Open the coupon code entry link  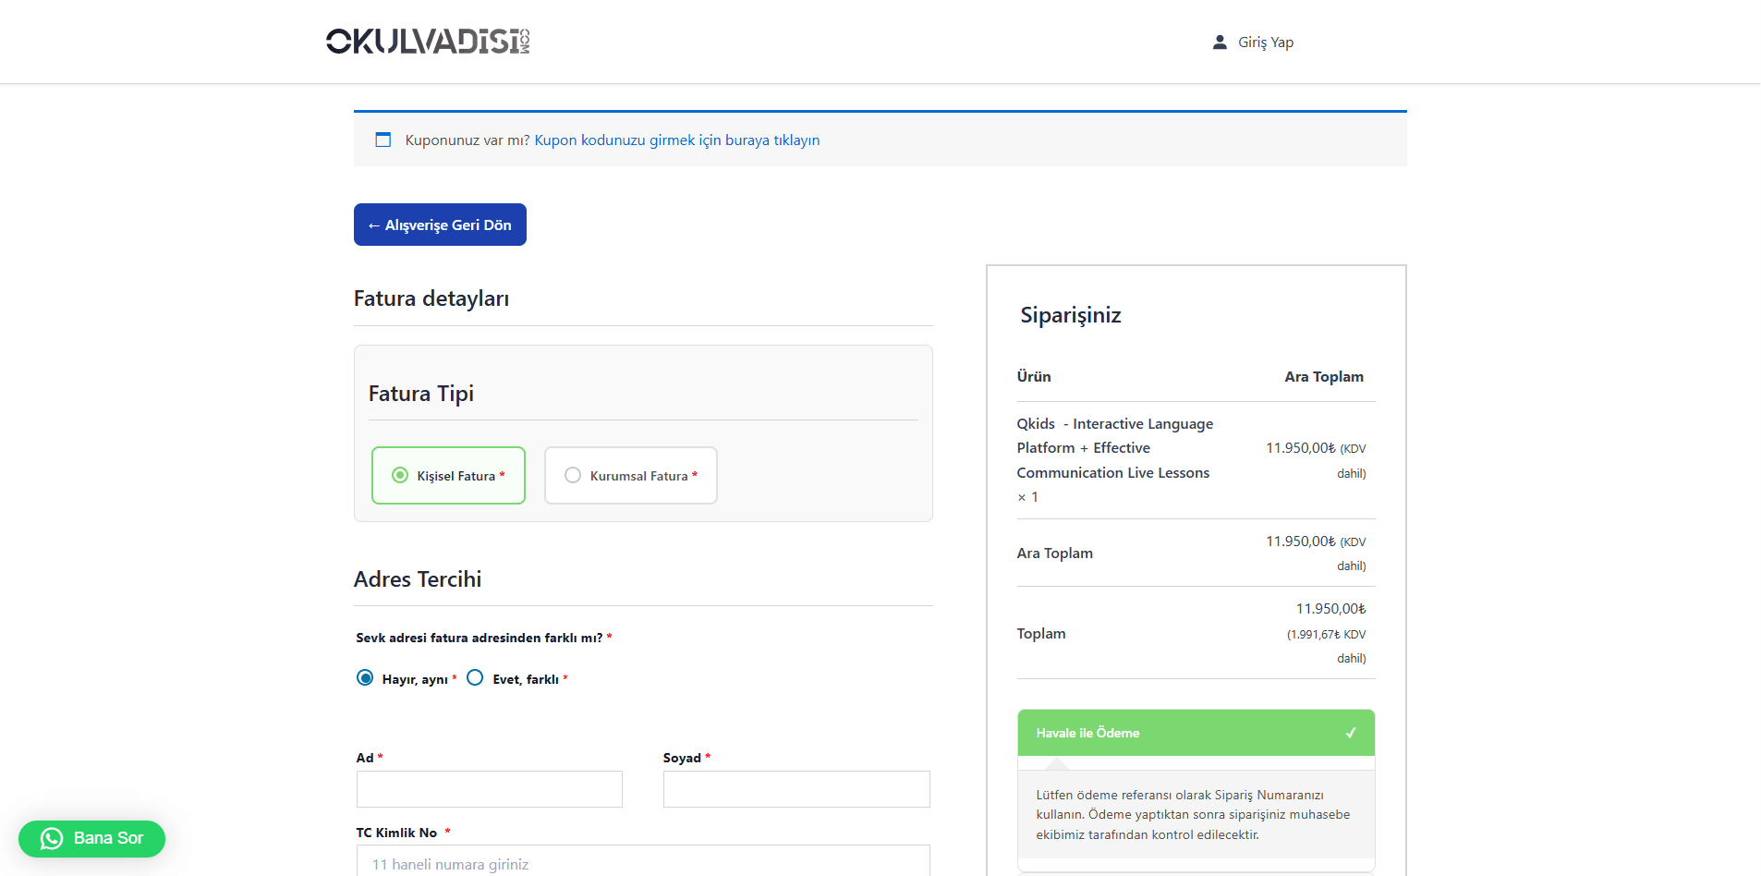tap(676, 140)
